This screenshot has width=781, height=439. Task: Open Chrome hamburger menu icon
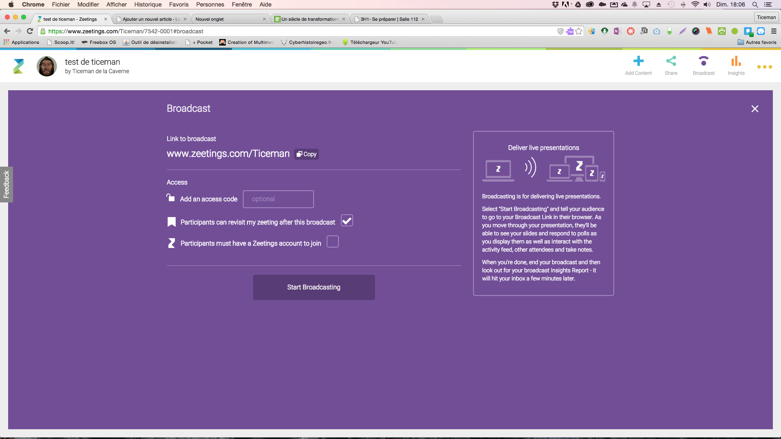[x=774, y=31]
